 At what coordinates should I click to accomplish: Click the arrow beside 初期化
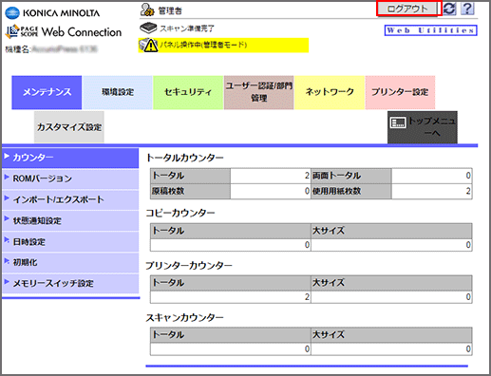pos(7,261)
